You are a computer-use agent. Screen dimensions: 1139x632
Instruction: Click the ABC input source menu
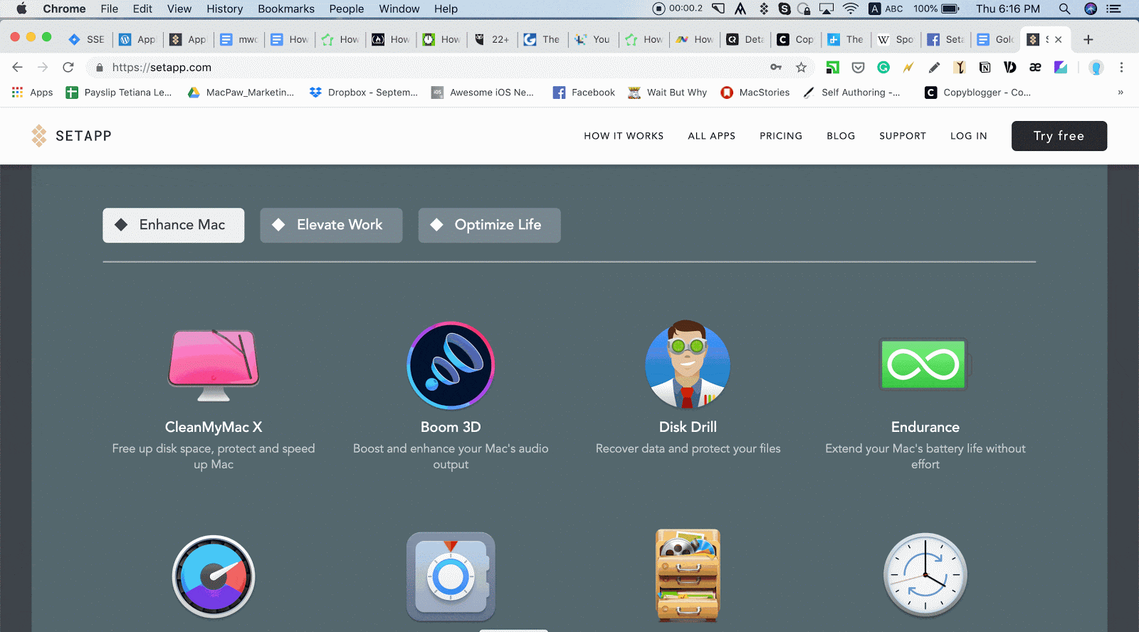click(x=886, y=9)
